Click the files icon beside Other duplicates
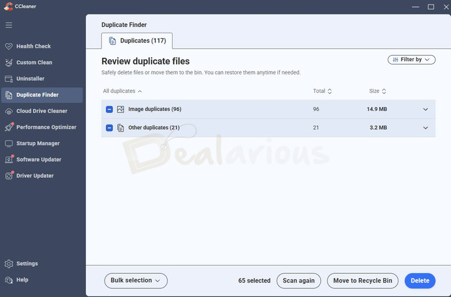The image size is (451, 297). point(120,128)
